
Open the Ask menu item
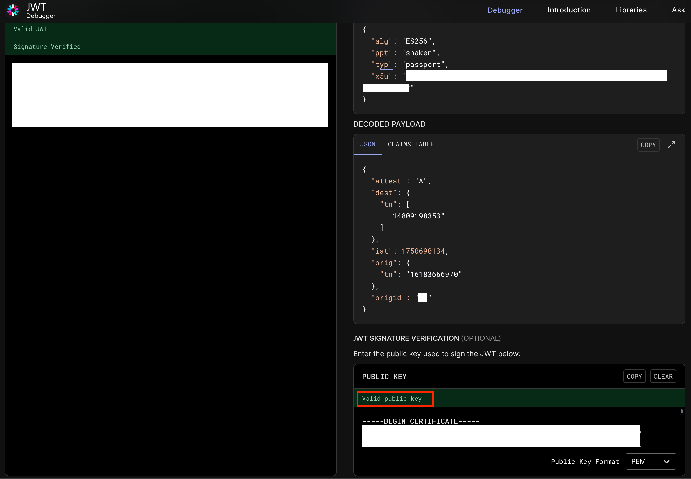pos(678,10)
